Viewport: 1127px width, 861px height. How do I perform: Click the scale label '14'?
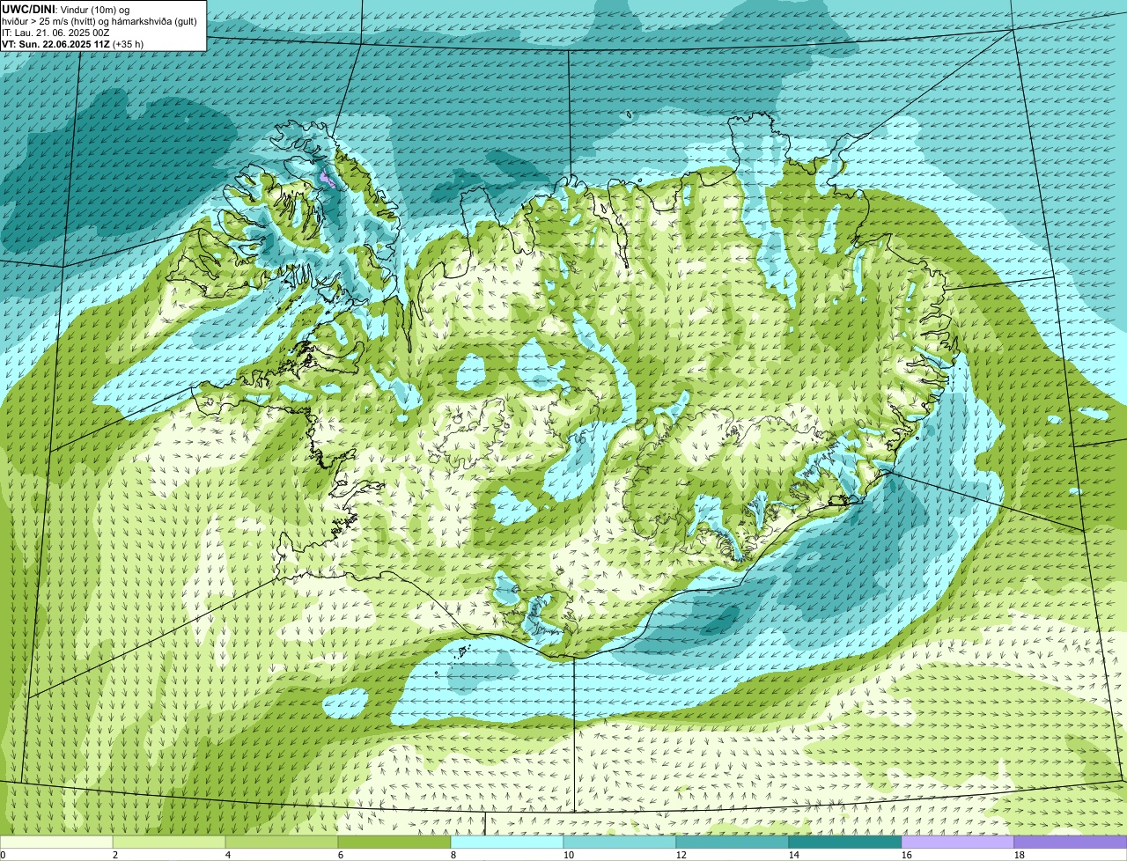coord(794,855)
